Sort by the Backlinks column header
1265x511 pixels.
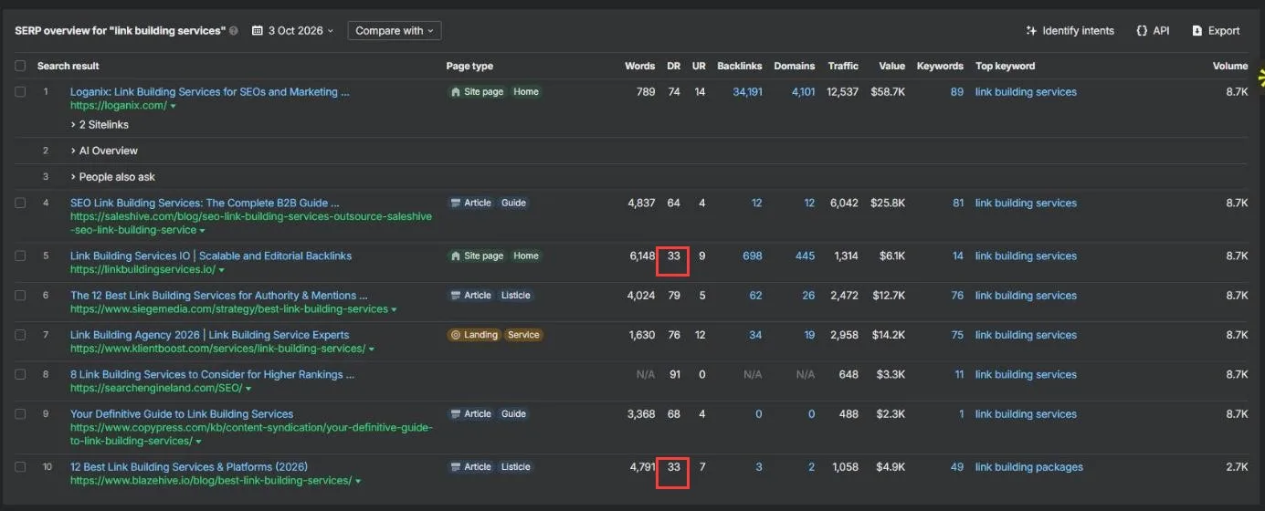[740, 66]
